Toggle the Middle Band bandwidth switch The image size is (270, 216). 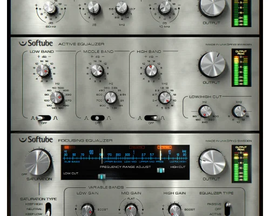pos(98,118)
